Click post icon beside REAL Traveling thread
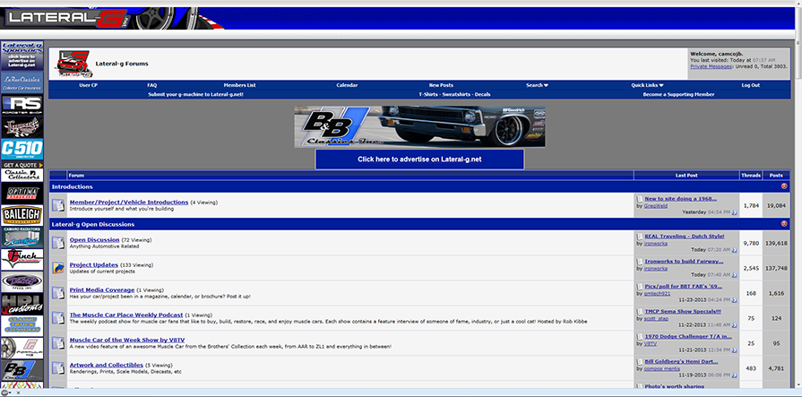Image resolution: width=802 pixels, height=397 pixels. (x=639, y=237)
